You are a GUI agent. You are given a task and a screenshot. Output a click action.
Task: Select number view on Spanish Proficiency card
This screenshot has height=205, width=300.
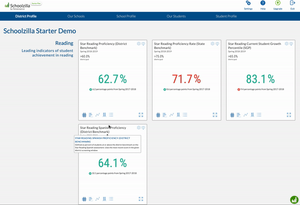(x=84, y=199)
